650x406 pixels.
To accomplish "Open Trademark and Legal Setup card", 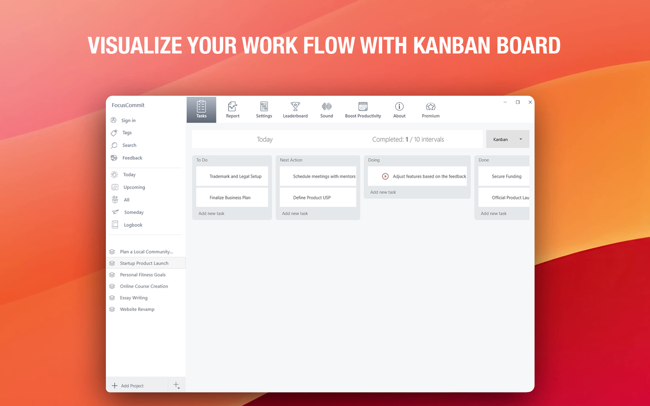I will click(232, 176).
